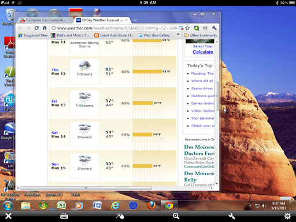Click the Chrome back arrow
Image resolution: width=296 pixels, height=222 pixels.
pos(21,28)
